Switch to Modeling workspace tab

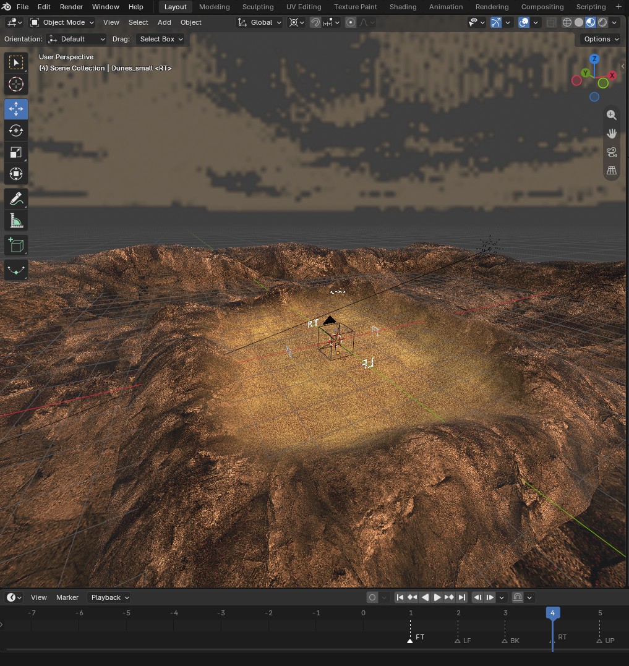(215, 7)
